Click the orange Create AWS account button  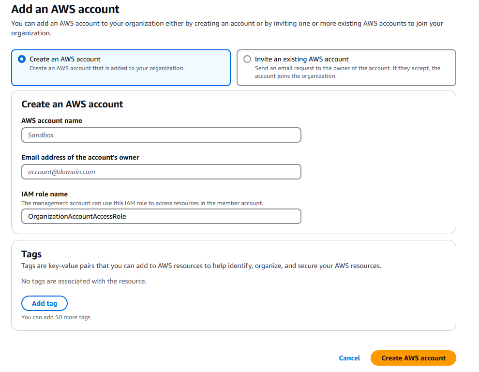[413, 358]
